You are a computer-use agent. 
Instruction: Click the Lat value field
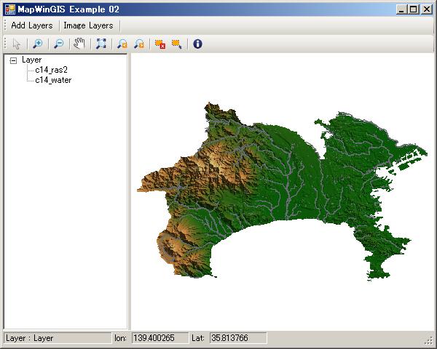pyautogui.click(x=237, y=338)
